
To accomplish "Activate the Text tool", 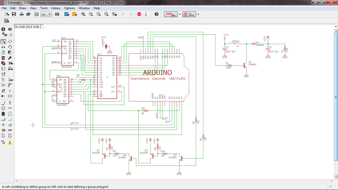I will (10, 103).
